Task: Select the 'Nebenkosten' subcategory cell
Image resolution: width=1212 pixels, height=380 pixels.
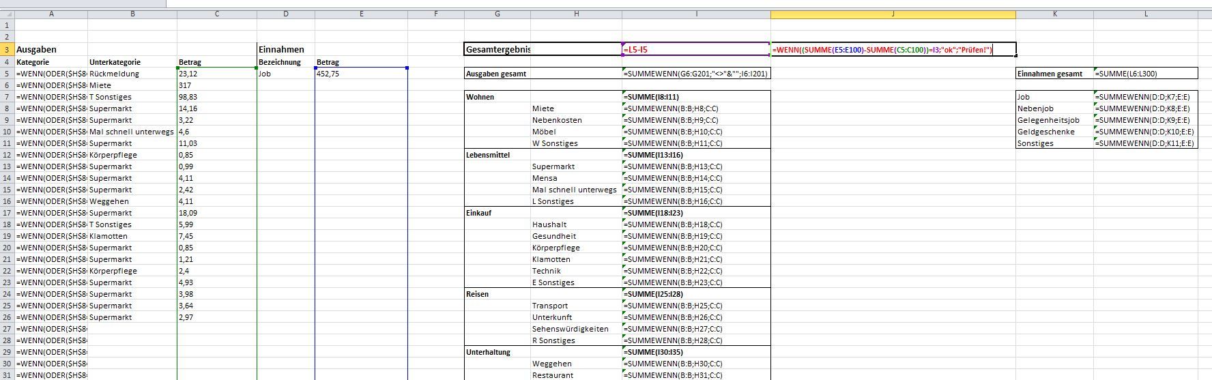Action: [x=576, y=120]
